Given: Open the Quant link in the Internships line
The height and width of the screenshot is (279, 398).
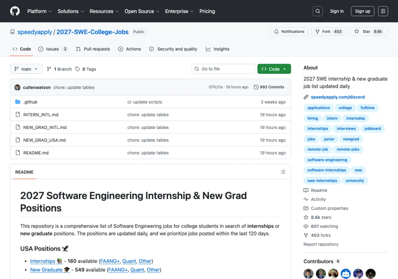Looking at the screenshot, I should click(x=129, y=261).
